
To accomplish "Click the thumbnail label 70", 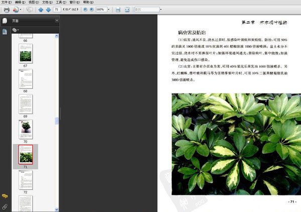I will (26, 142).
